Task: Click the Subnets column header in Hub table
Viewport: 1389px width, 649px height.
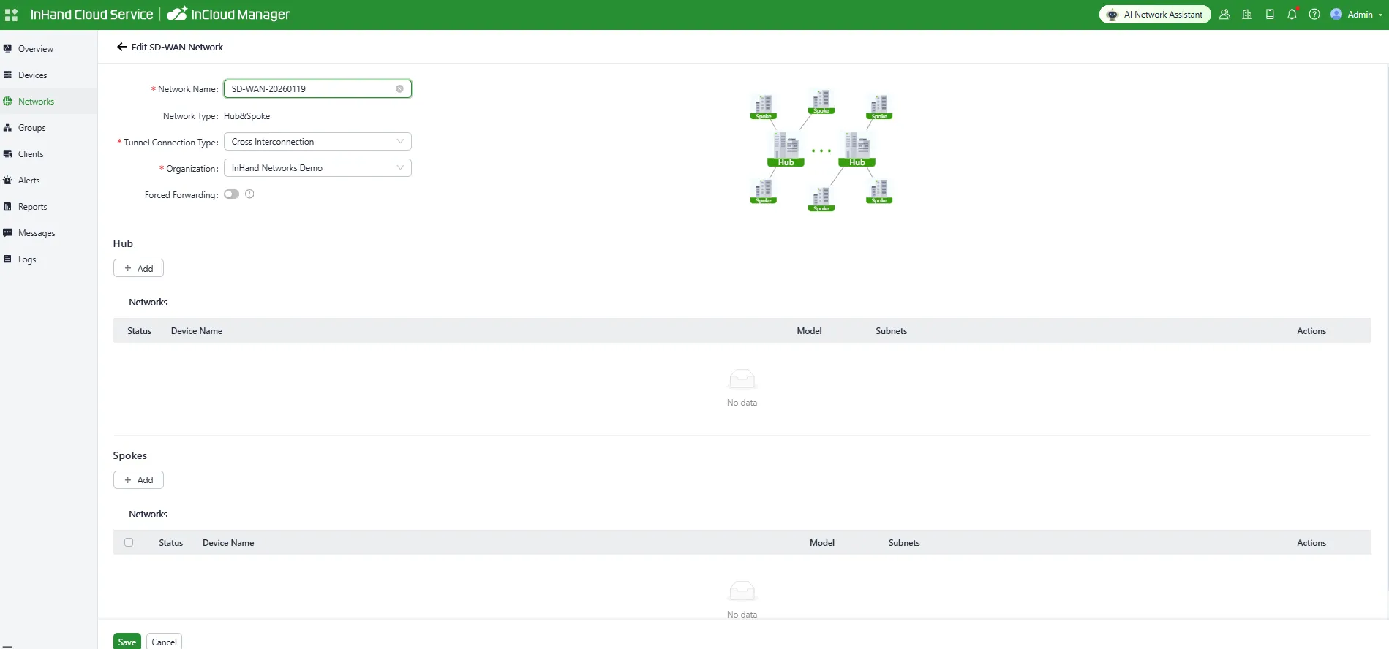Action: coord(891,331)
